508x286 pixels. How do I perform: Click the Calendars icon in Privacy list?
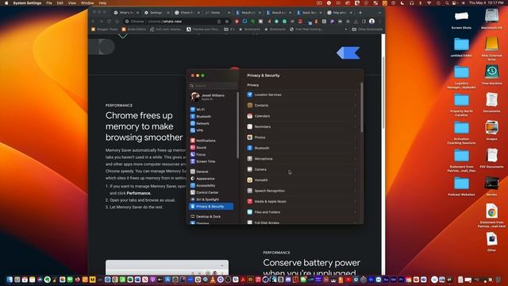[250, 116]
